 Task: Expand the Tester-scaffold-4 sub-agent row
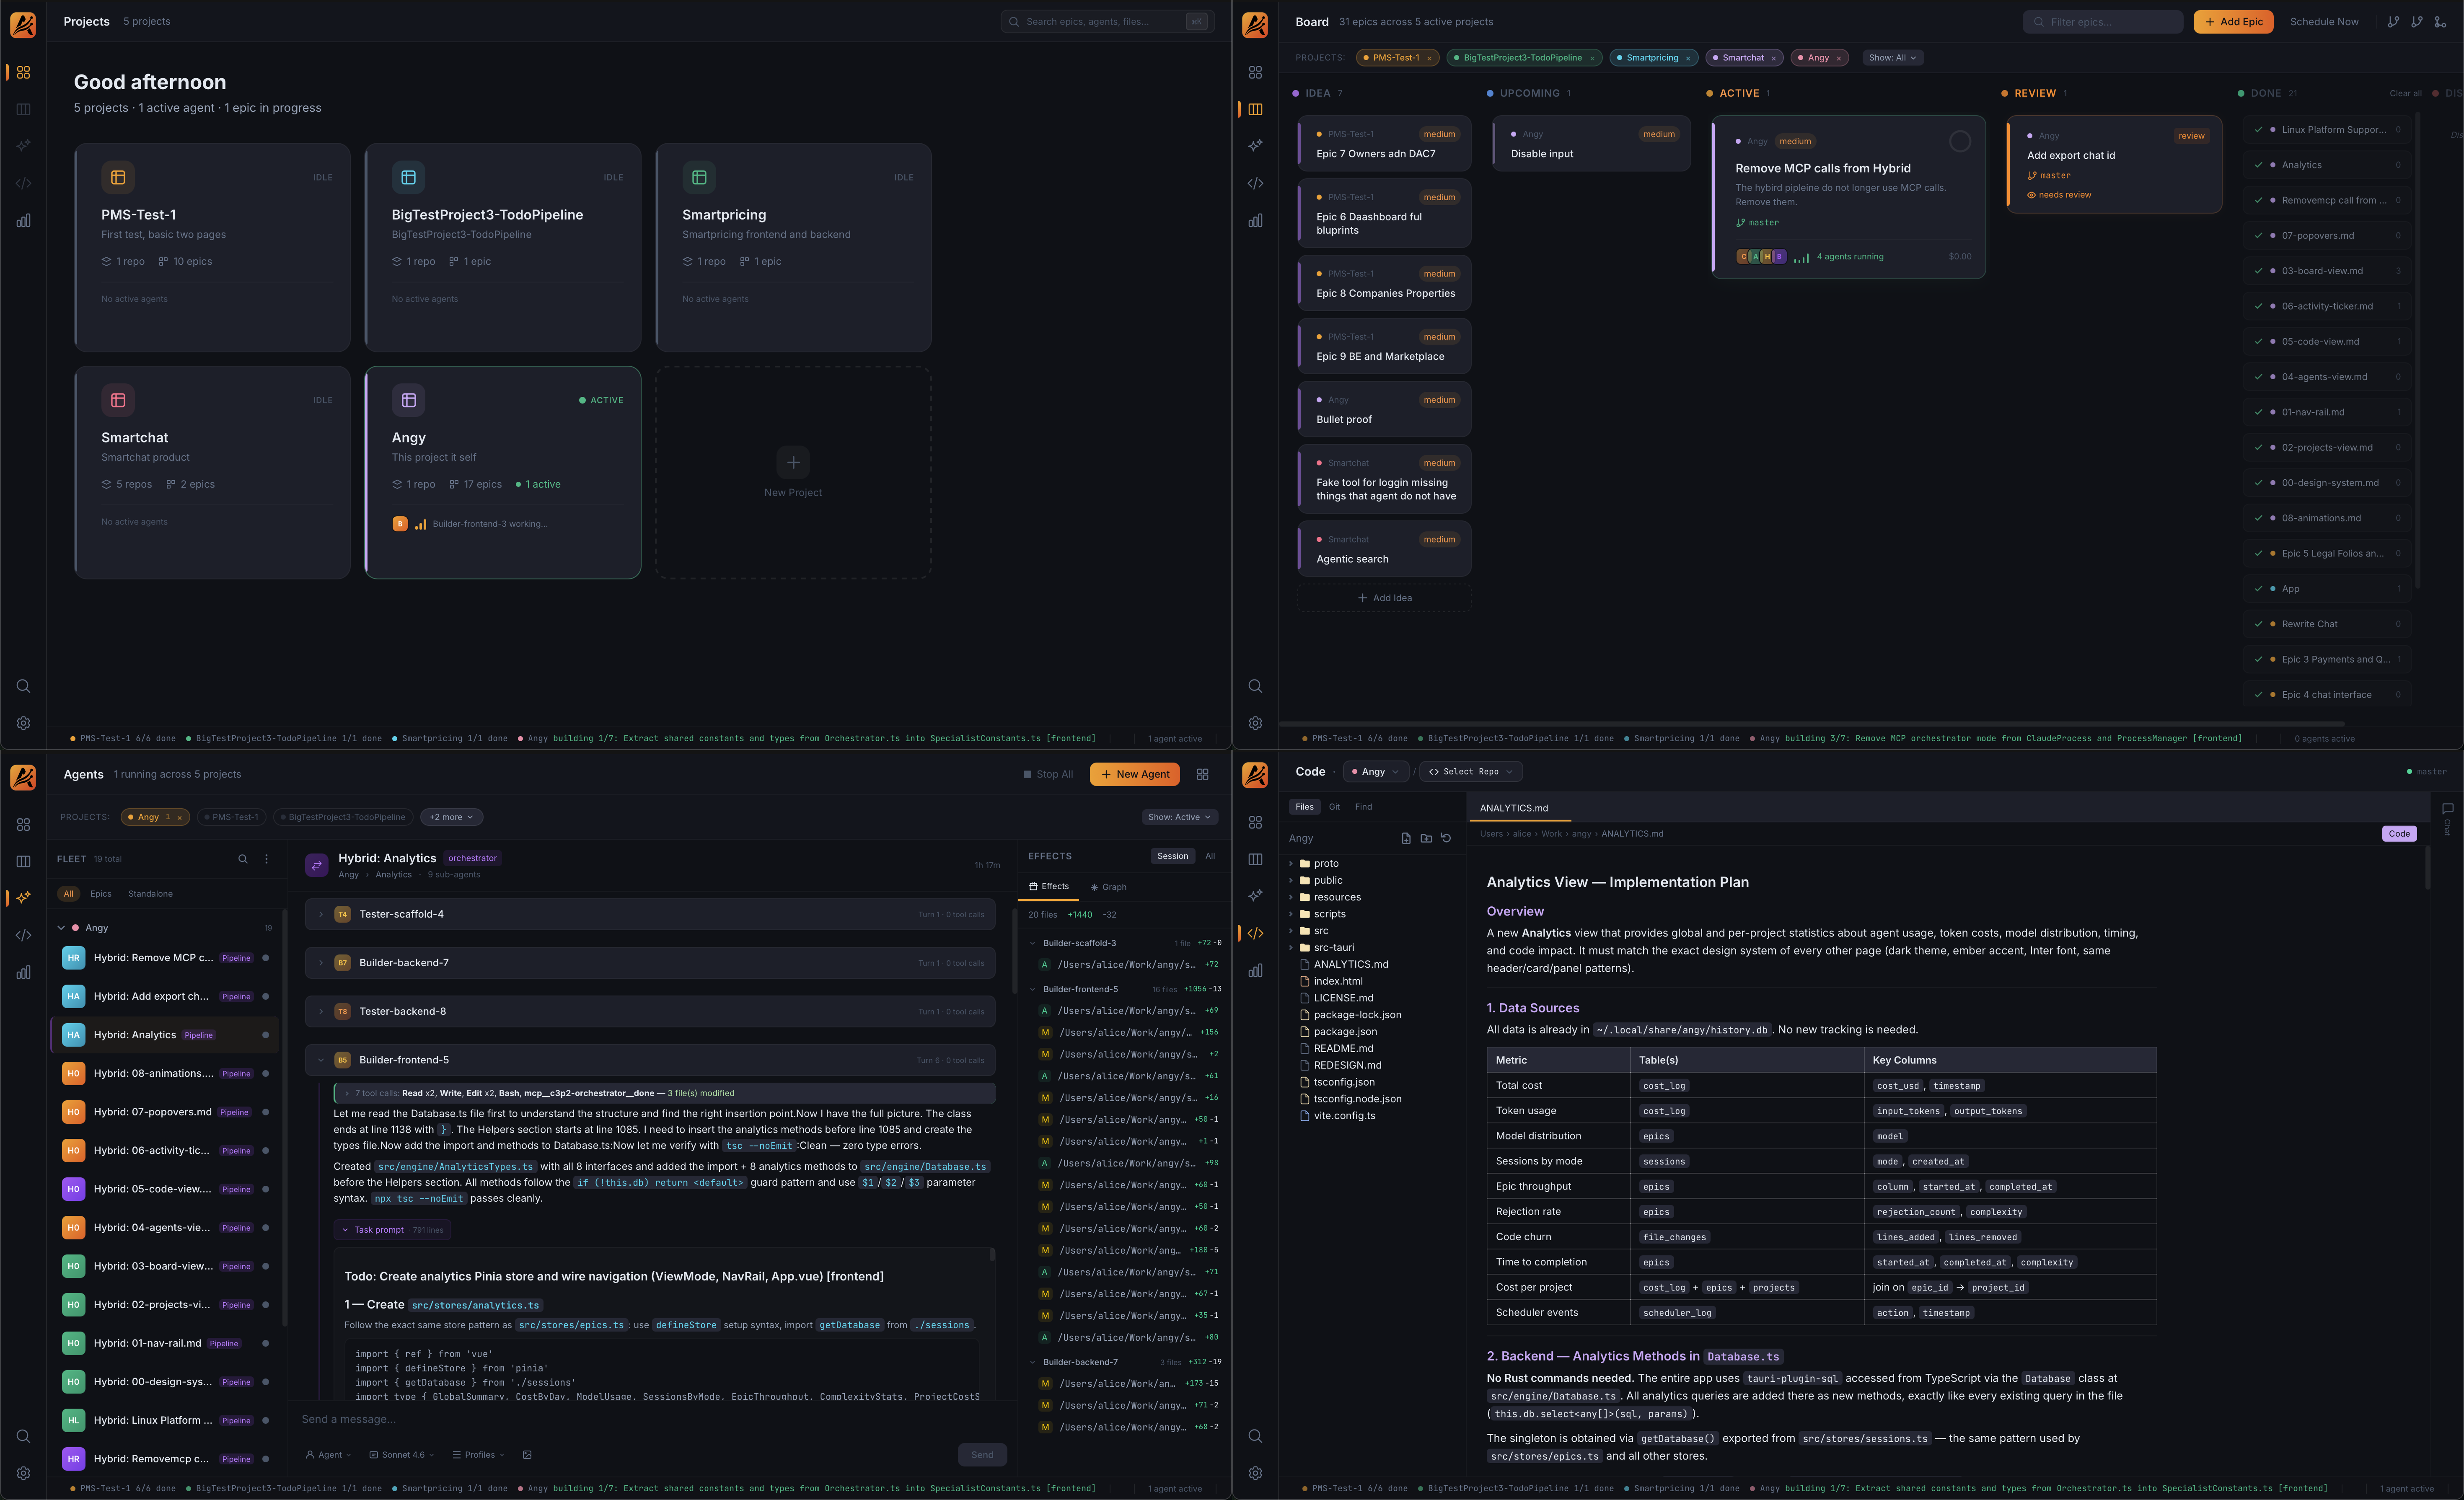click(x=321, y=914)
